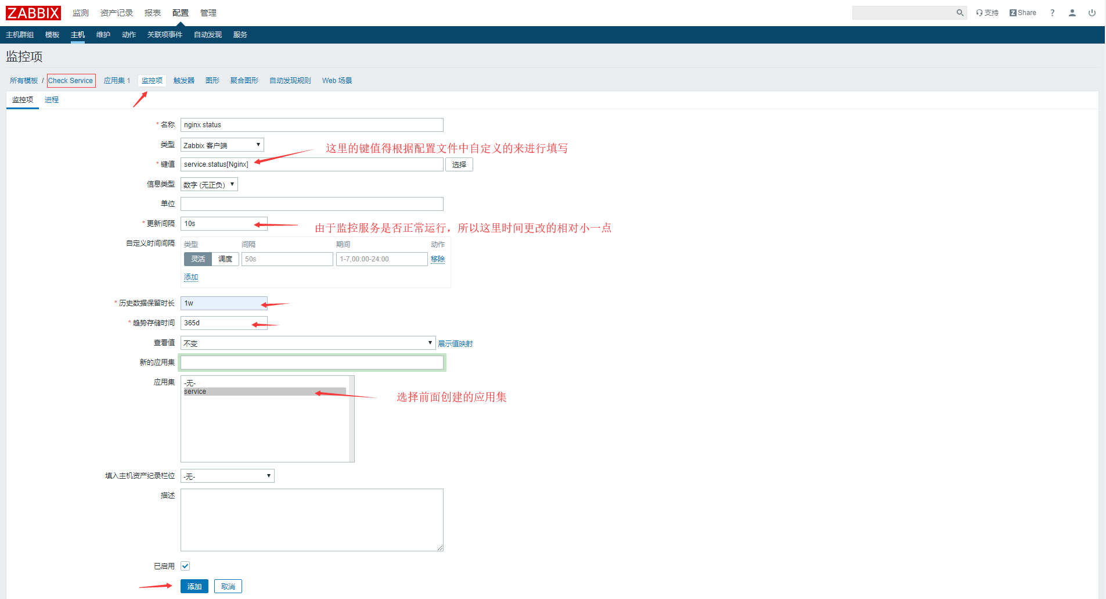Open the user profile icon
This screenshot has width=1106, height=599.
pyautogui.click(x=1072, y=13)
